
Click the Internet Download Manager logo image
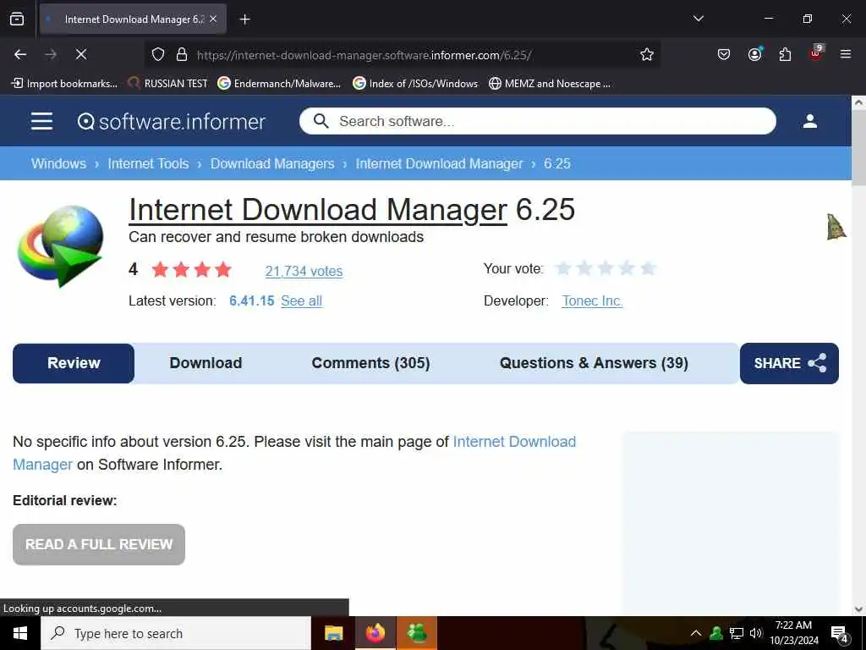(x=61, y=246)
